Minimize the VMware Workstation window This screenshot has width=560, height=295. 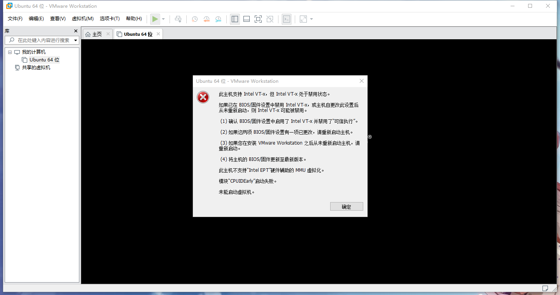(513, 6)
